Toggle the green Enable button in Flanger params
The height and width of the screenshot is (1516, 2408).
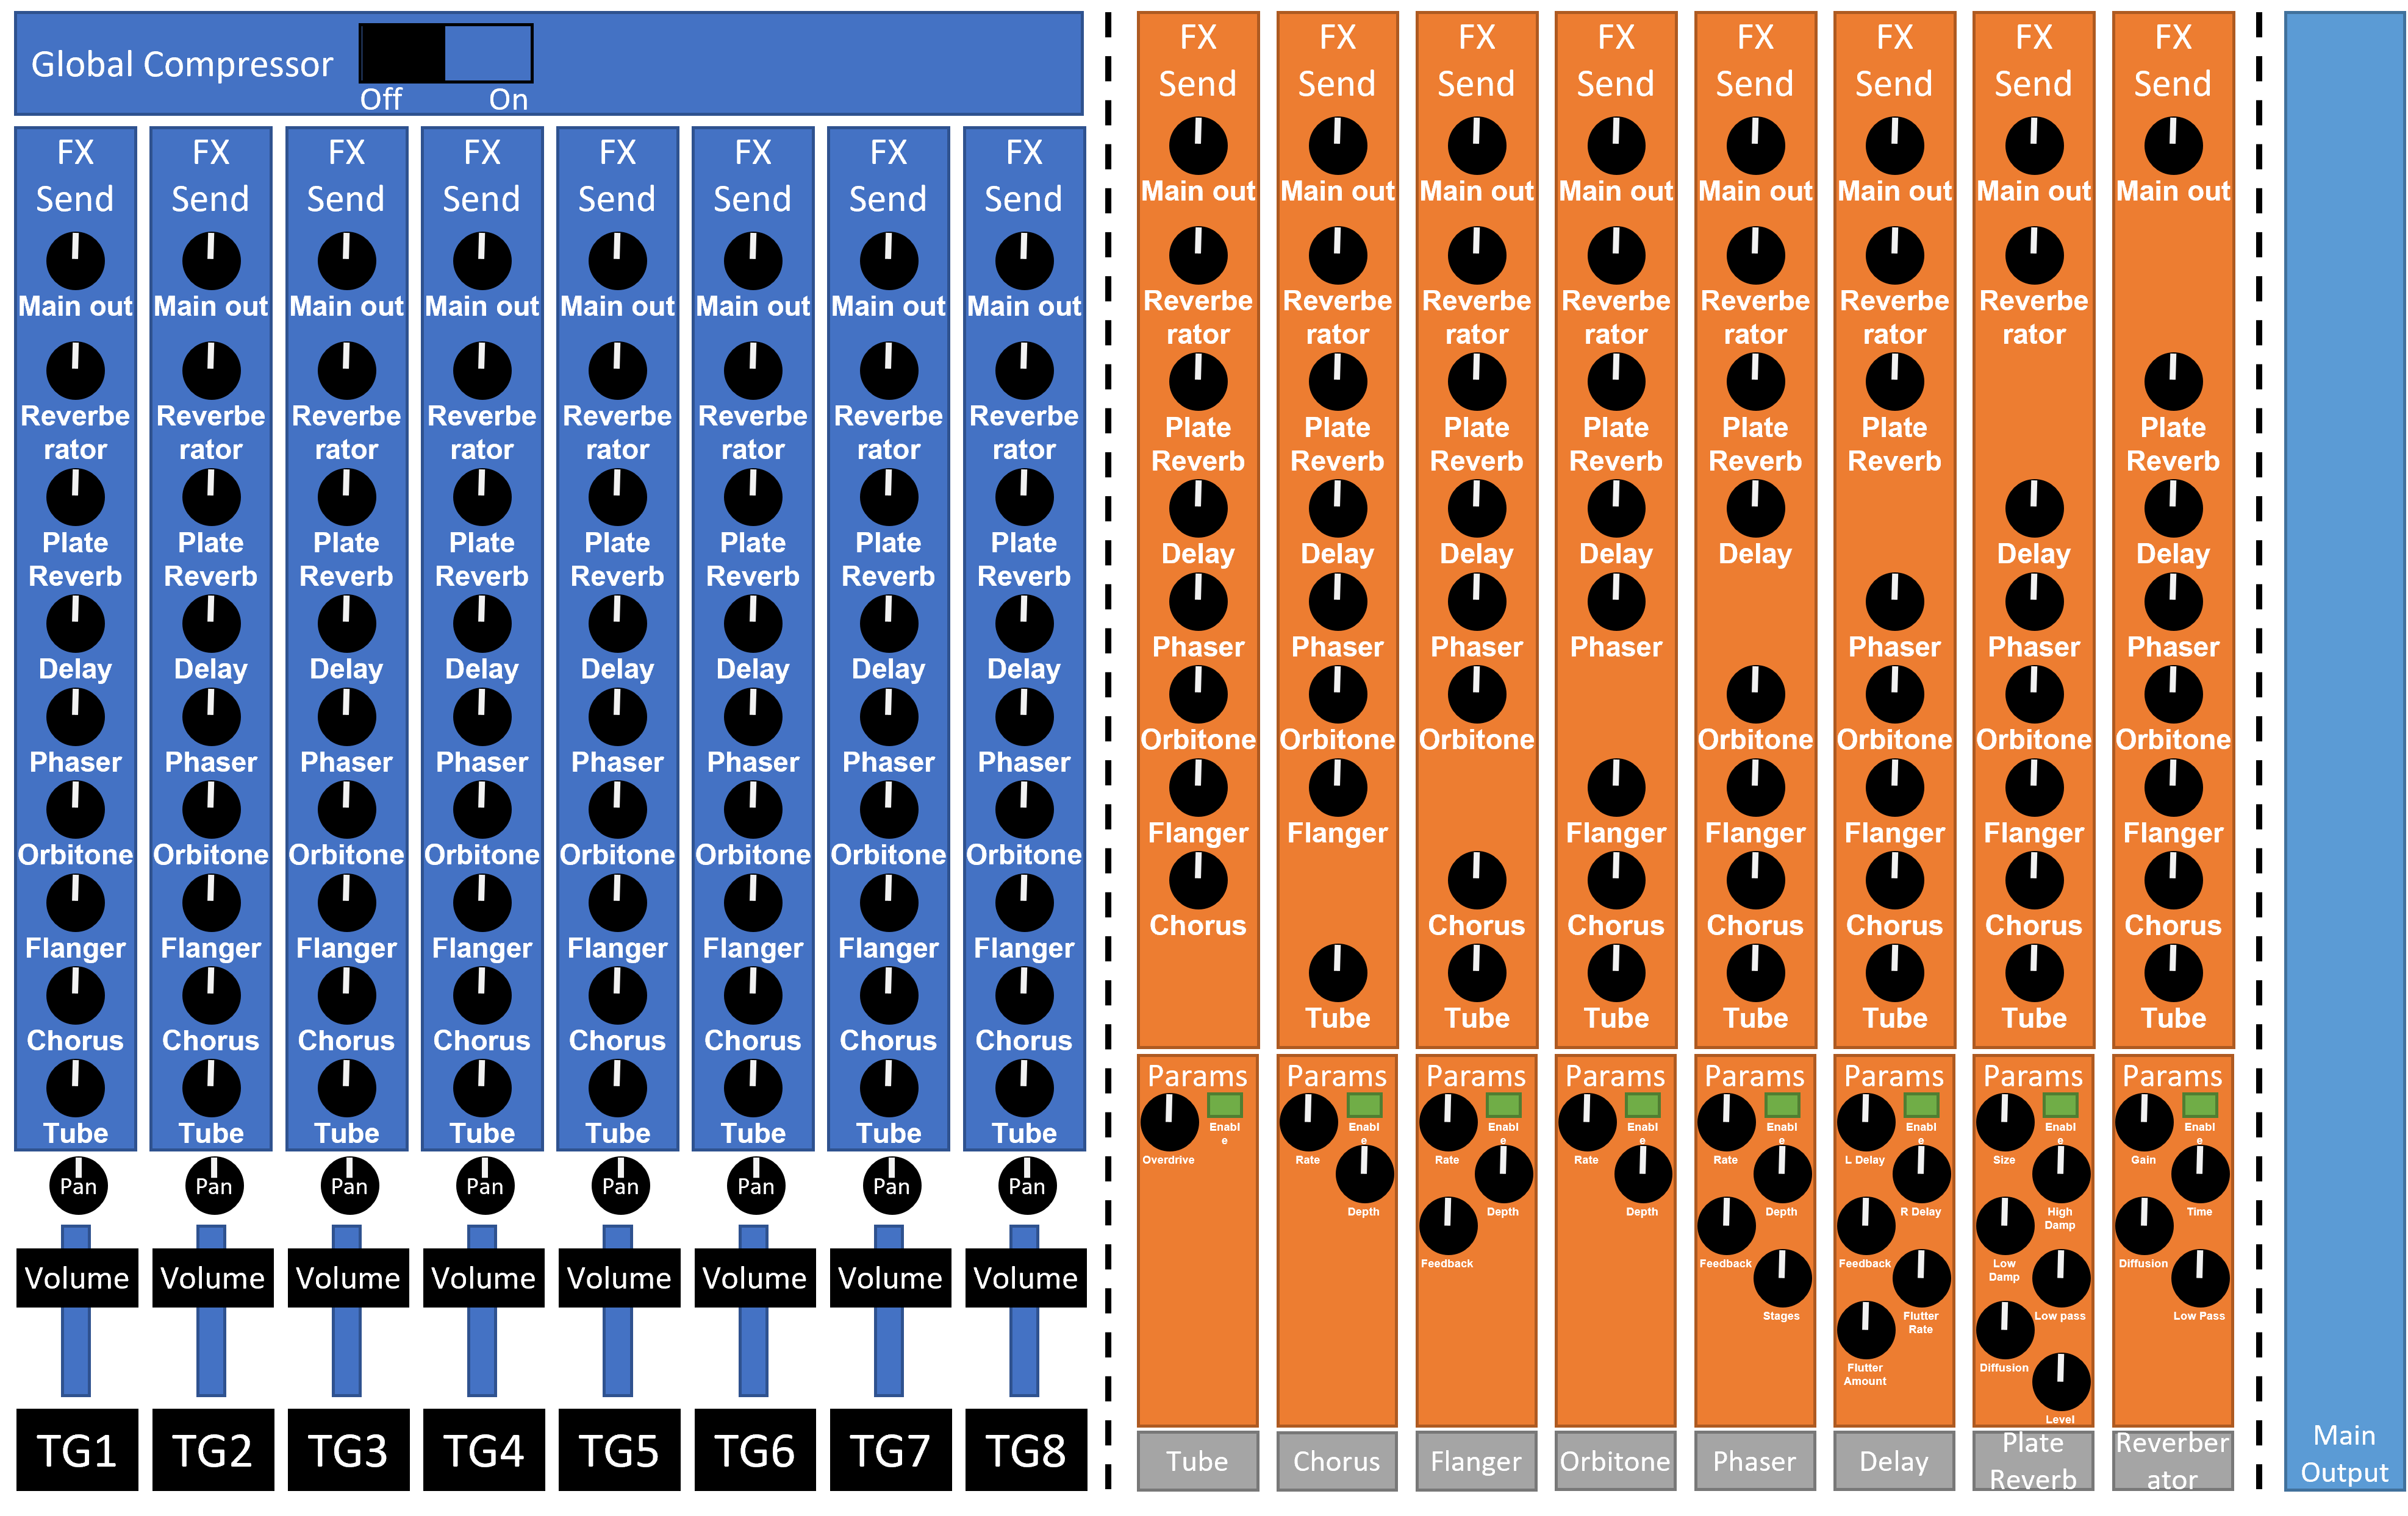coord(1503,1105)
